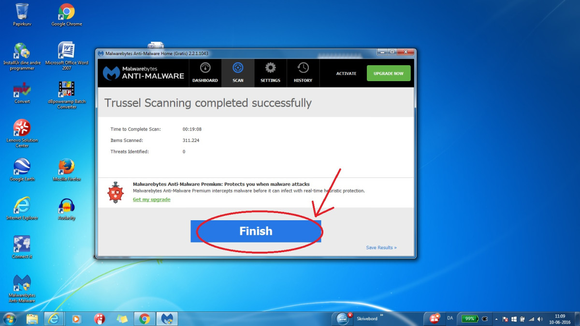Open the taskbar clock showing 11:09
The height and width of the screenshot is (326, 580).
tap(560, 319)
